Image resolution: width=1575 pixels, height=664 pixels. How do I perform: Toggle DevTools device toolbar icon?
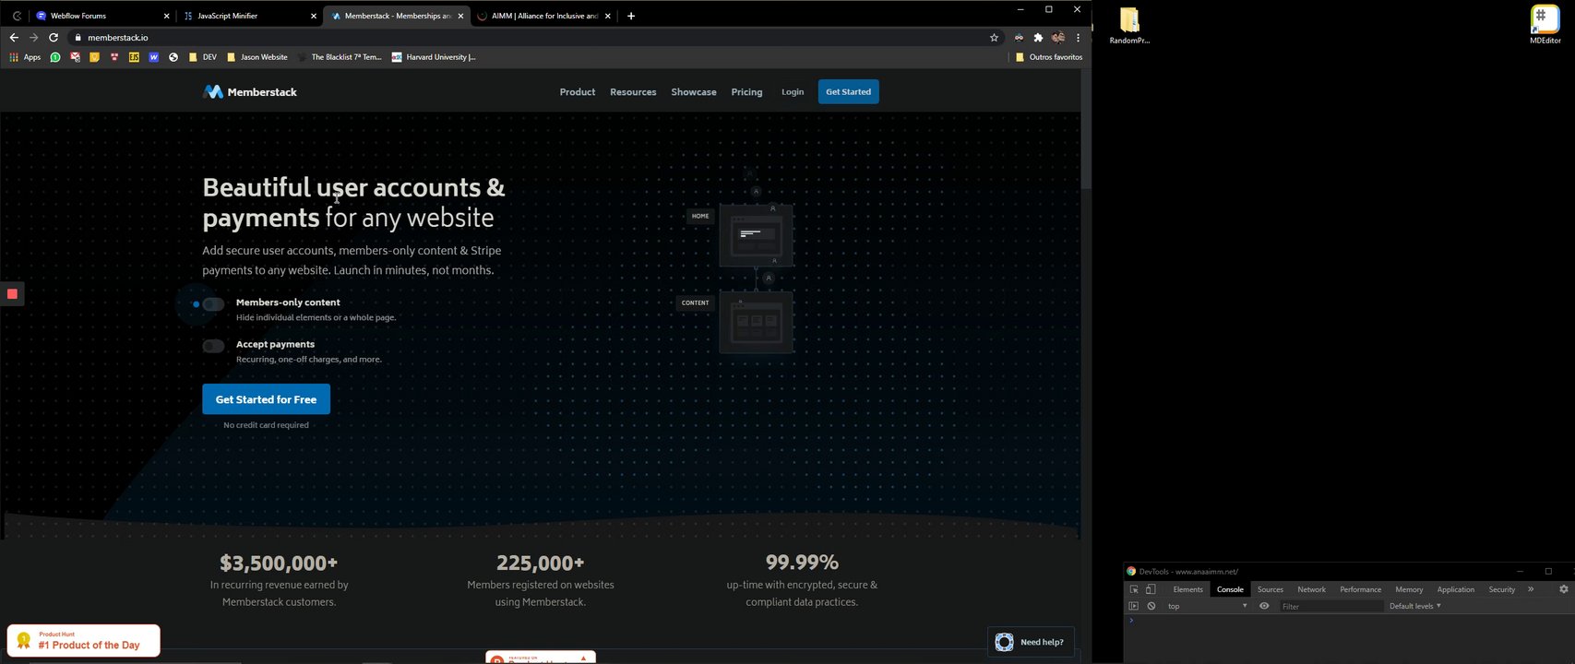tap(1151, 589)
